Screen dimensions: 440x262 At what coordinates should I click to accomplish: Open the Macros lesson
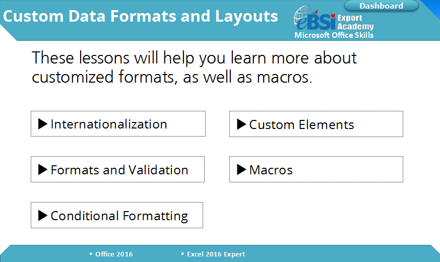pyautogui.click(x=316, y=169)
